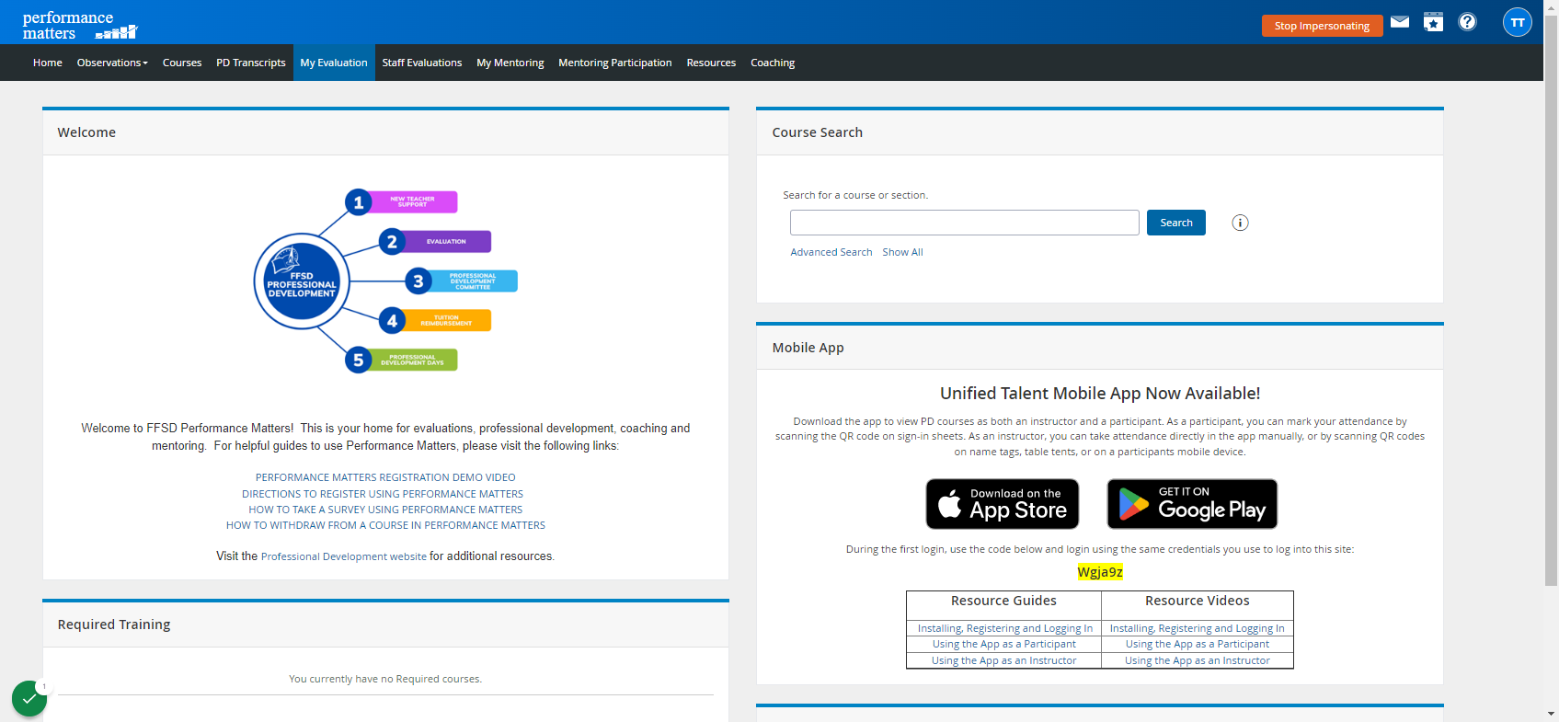
Task: Click the Performance Matters logo
Action: 79,25
